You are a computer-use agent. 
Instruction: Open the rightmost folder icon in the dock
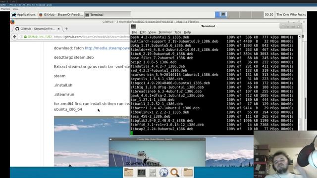(x=188, y=173)
